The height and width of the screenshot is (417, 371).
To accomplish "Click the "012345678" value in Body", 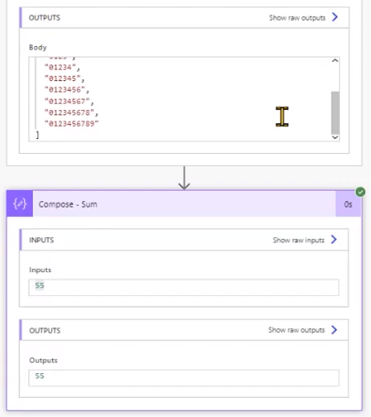I will click(69, 112).
